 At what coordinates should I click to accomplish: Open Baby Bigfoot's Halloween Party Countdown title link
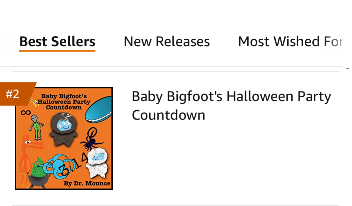pyautogui.click(x=231, y=105)
